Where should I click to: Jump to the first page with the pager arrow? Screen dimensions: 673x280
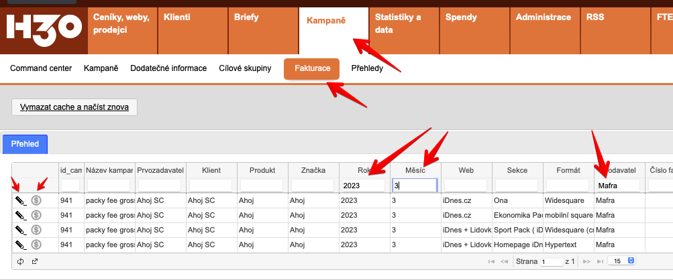click(x=491, y=261)
